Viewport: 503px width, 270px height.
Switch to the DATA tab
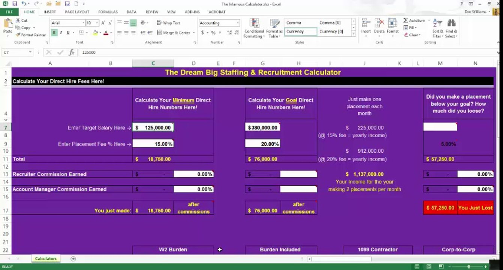tap(132, 12)
